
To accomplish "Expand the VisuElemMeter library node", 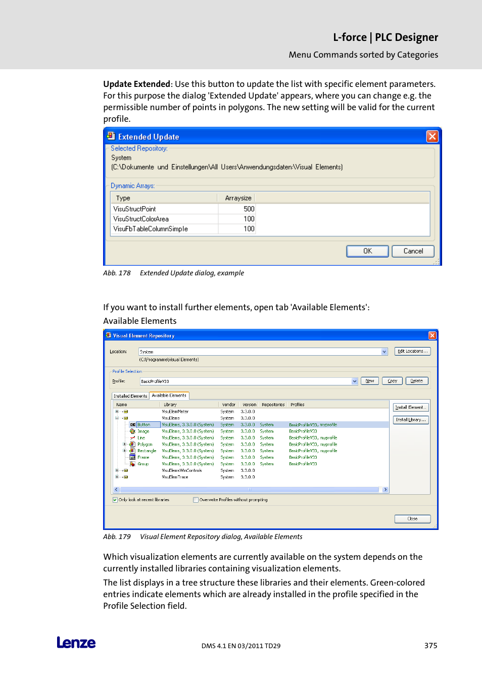I will pos(117,412).
